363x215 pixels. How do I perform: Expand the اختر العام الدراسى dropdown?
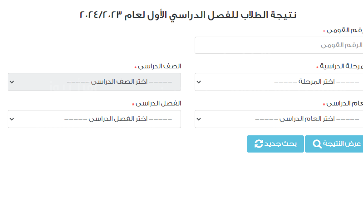click(279, 119)
